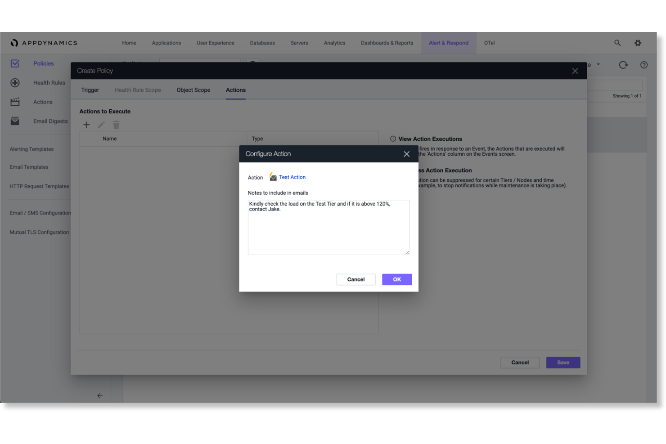Close the Create Policy dialog

tap(575, 71)
